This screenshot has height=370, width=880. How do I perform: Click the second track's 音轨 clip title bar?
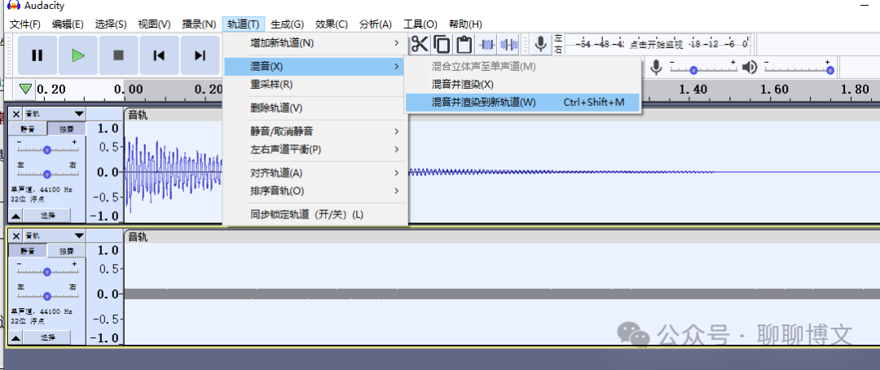tap(501, 237)
